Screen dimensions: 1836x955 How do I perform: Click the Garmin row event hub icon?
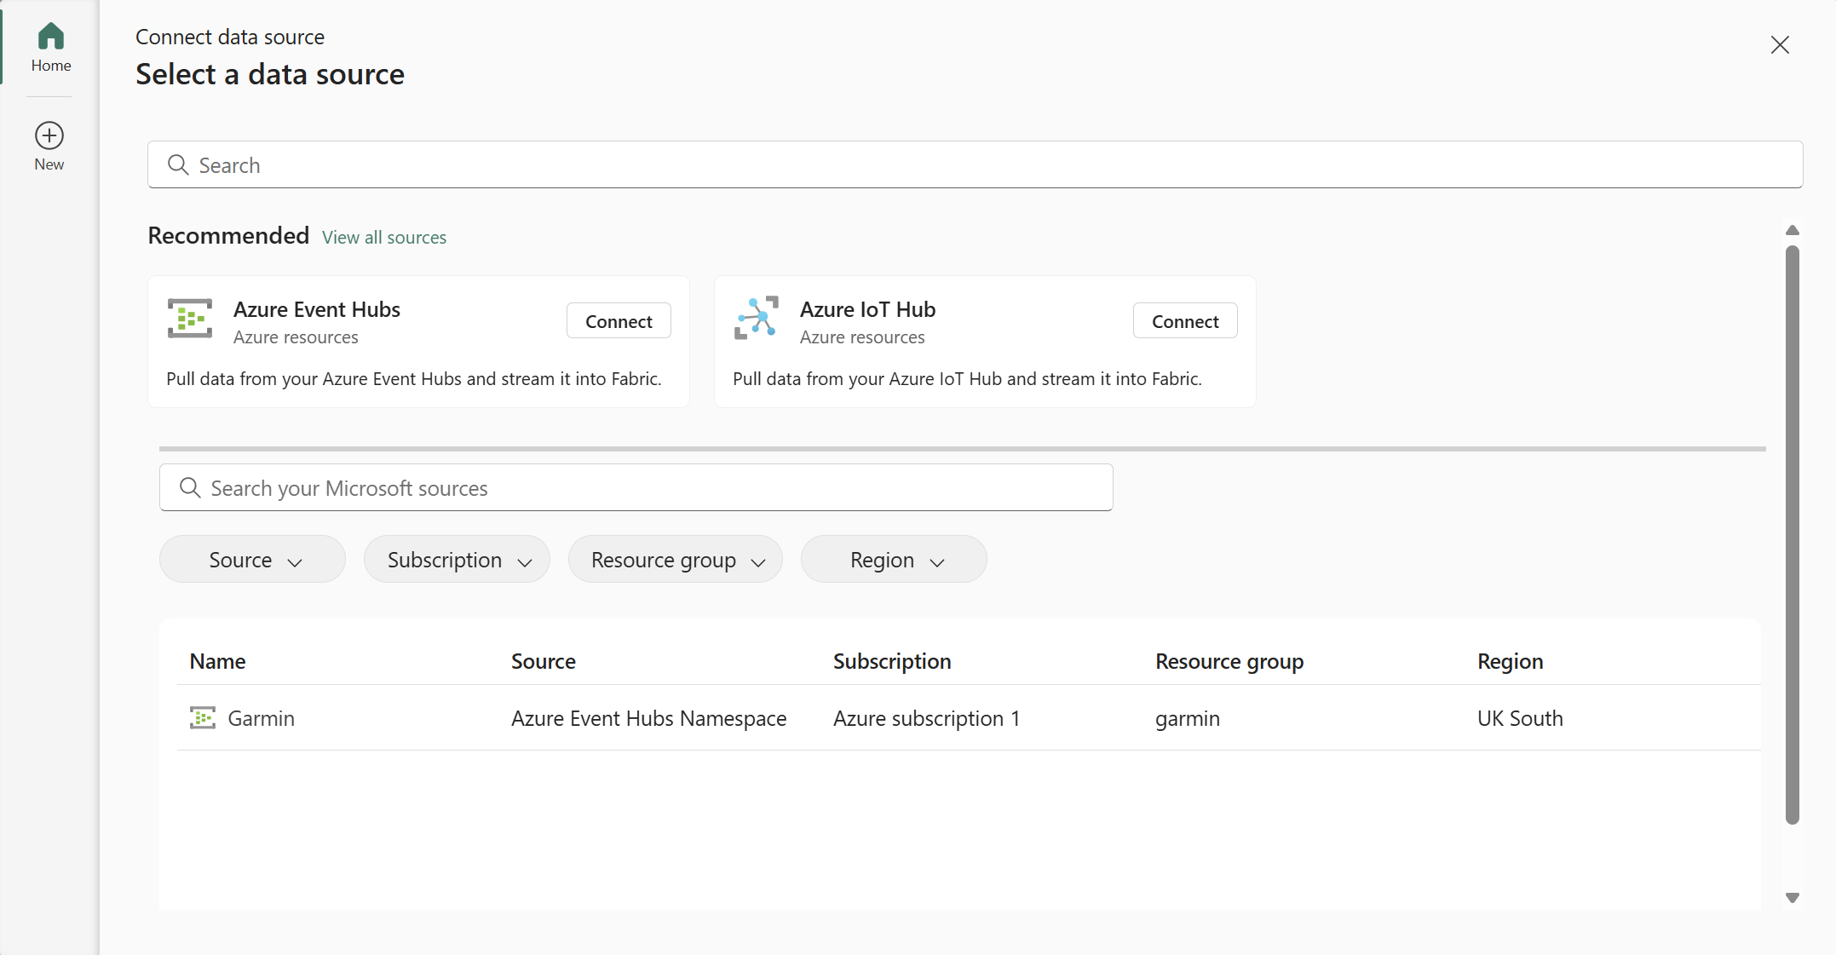pos(202,718)
